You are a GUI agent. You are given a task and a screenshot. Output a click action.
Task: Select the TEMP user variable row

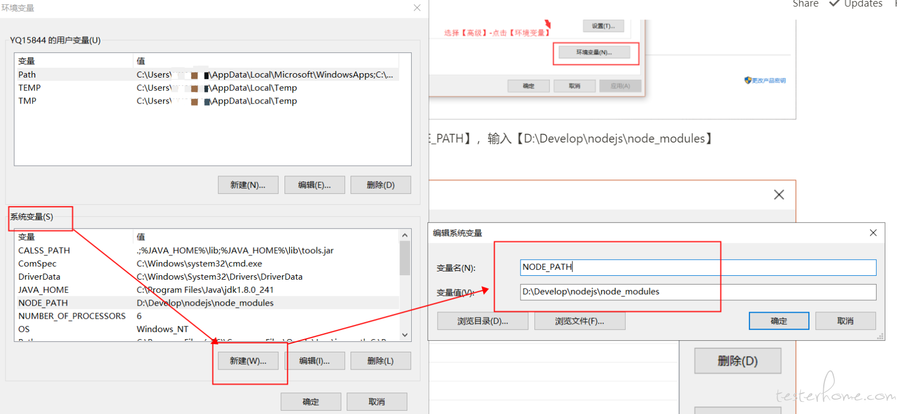pyautogui.click(x=207, y=88)
